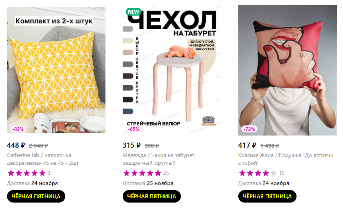Click the -83% discount badge
This screenshot has width=343, height=208.
[18, 129]
